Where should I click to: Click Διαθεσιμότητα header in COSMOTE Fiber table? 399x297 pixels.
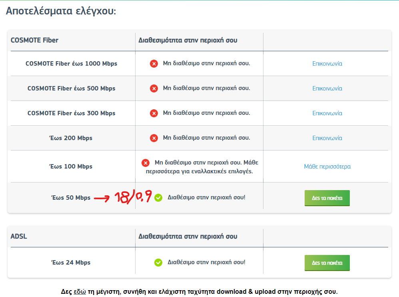(188, 40)
